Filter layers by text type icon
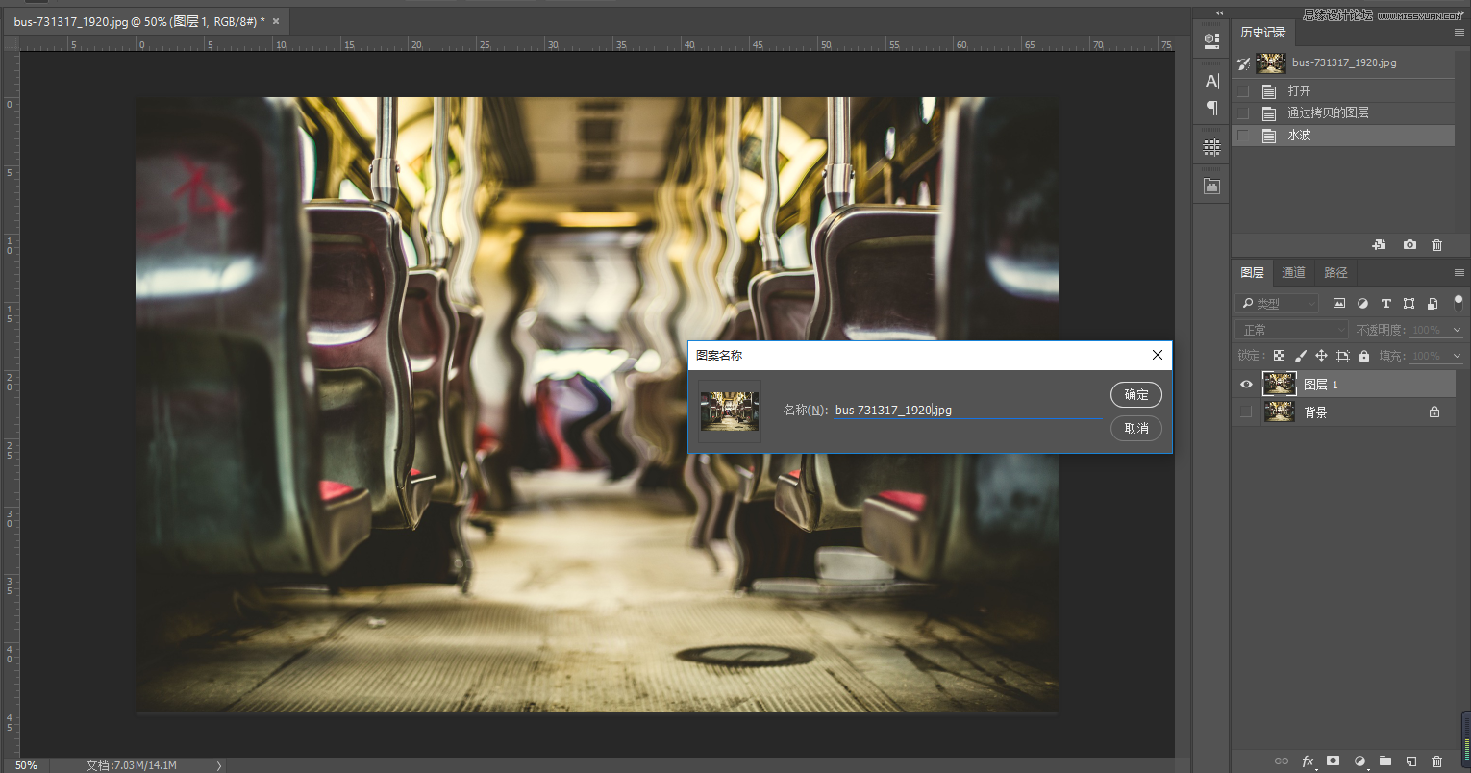 [x=1385, y=304]
